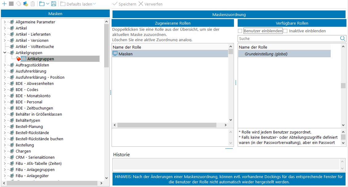Click the blue floppy disk save icon
The height and width of the screenshot is (187, 348).
click(54, 4)
